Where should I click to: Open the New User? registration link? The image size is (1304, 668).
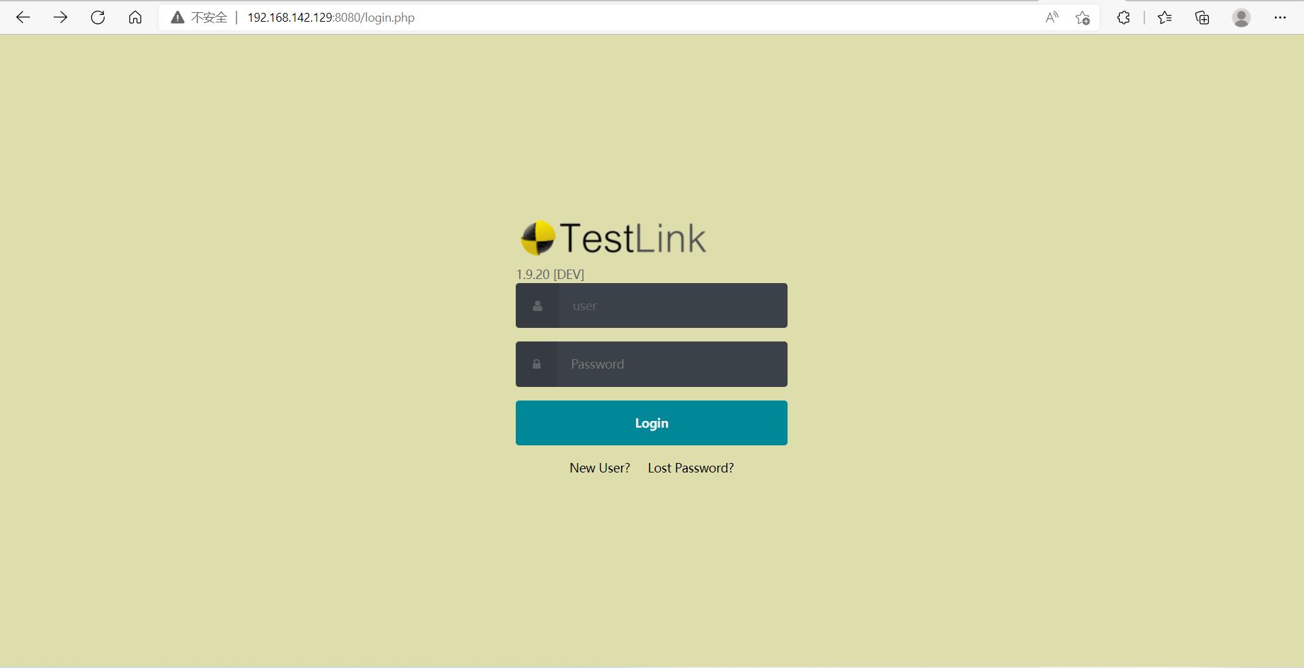[x=600, y=468]
